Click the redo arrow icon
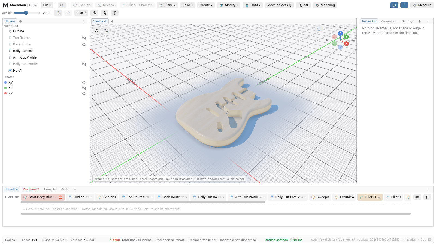The image size is (436, 245). coord(68,13)
